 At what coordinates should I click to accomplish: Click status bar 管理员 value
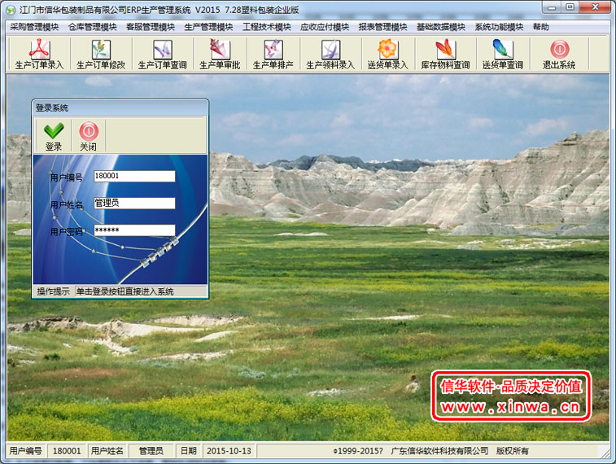pos(151,451)
